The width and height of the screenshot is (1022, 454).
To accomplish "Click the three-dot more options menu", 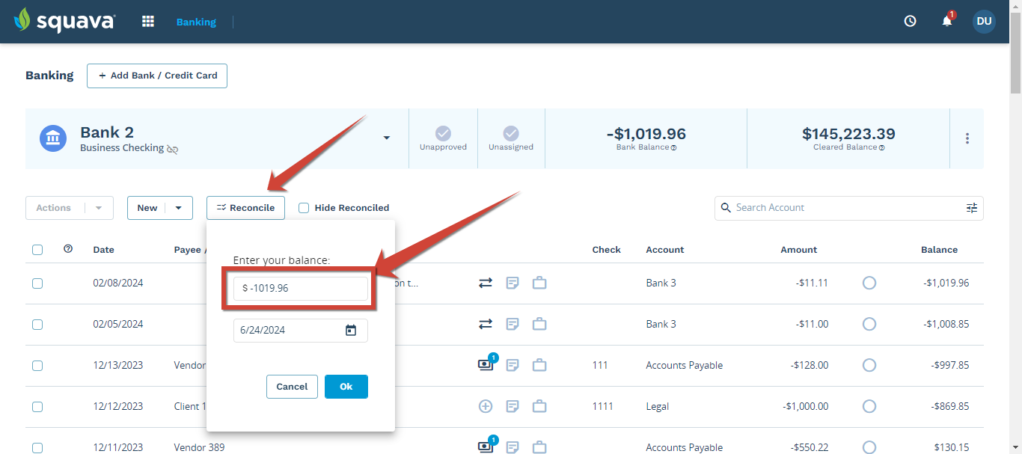I will [x=967, y=138].
